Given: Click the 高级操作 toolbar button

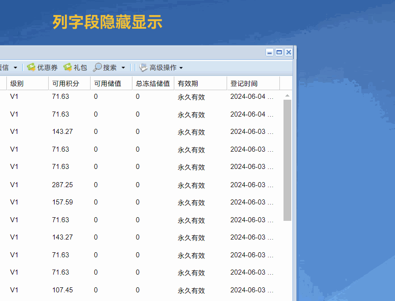Looking at the screenshot, I should [x=161, y=67].
